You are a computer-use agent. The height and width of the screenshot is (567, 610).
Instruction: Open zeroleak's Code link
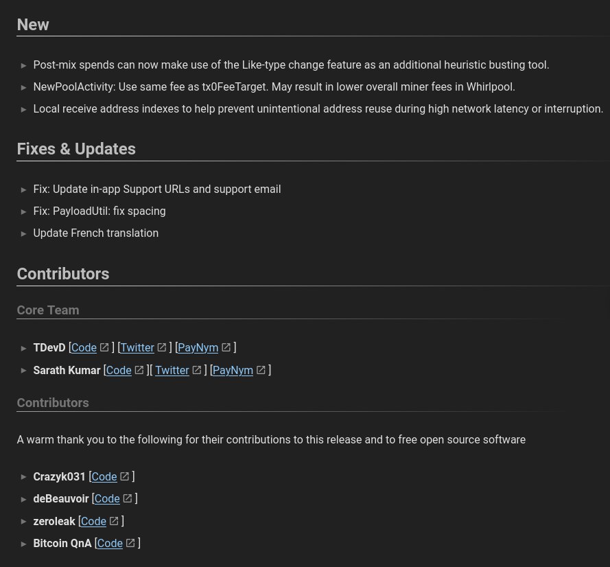(x=93, y=521)
